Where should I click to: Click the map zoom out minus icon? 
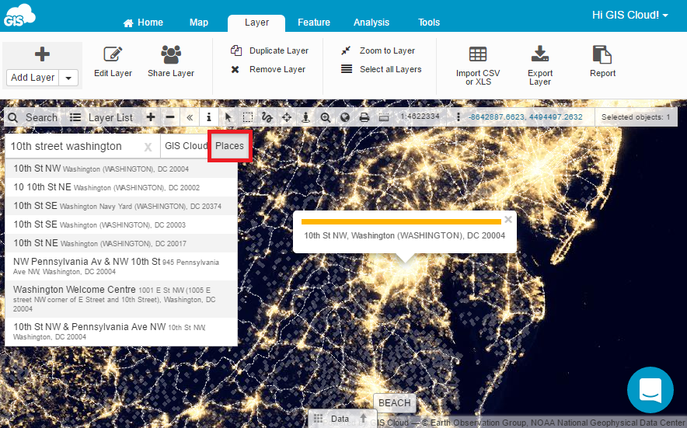(169, 117)
